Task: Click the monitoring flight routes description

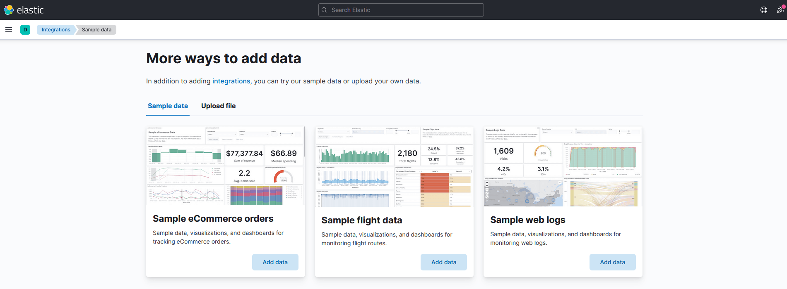Action: coord(387,239)
